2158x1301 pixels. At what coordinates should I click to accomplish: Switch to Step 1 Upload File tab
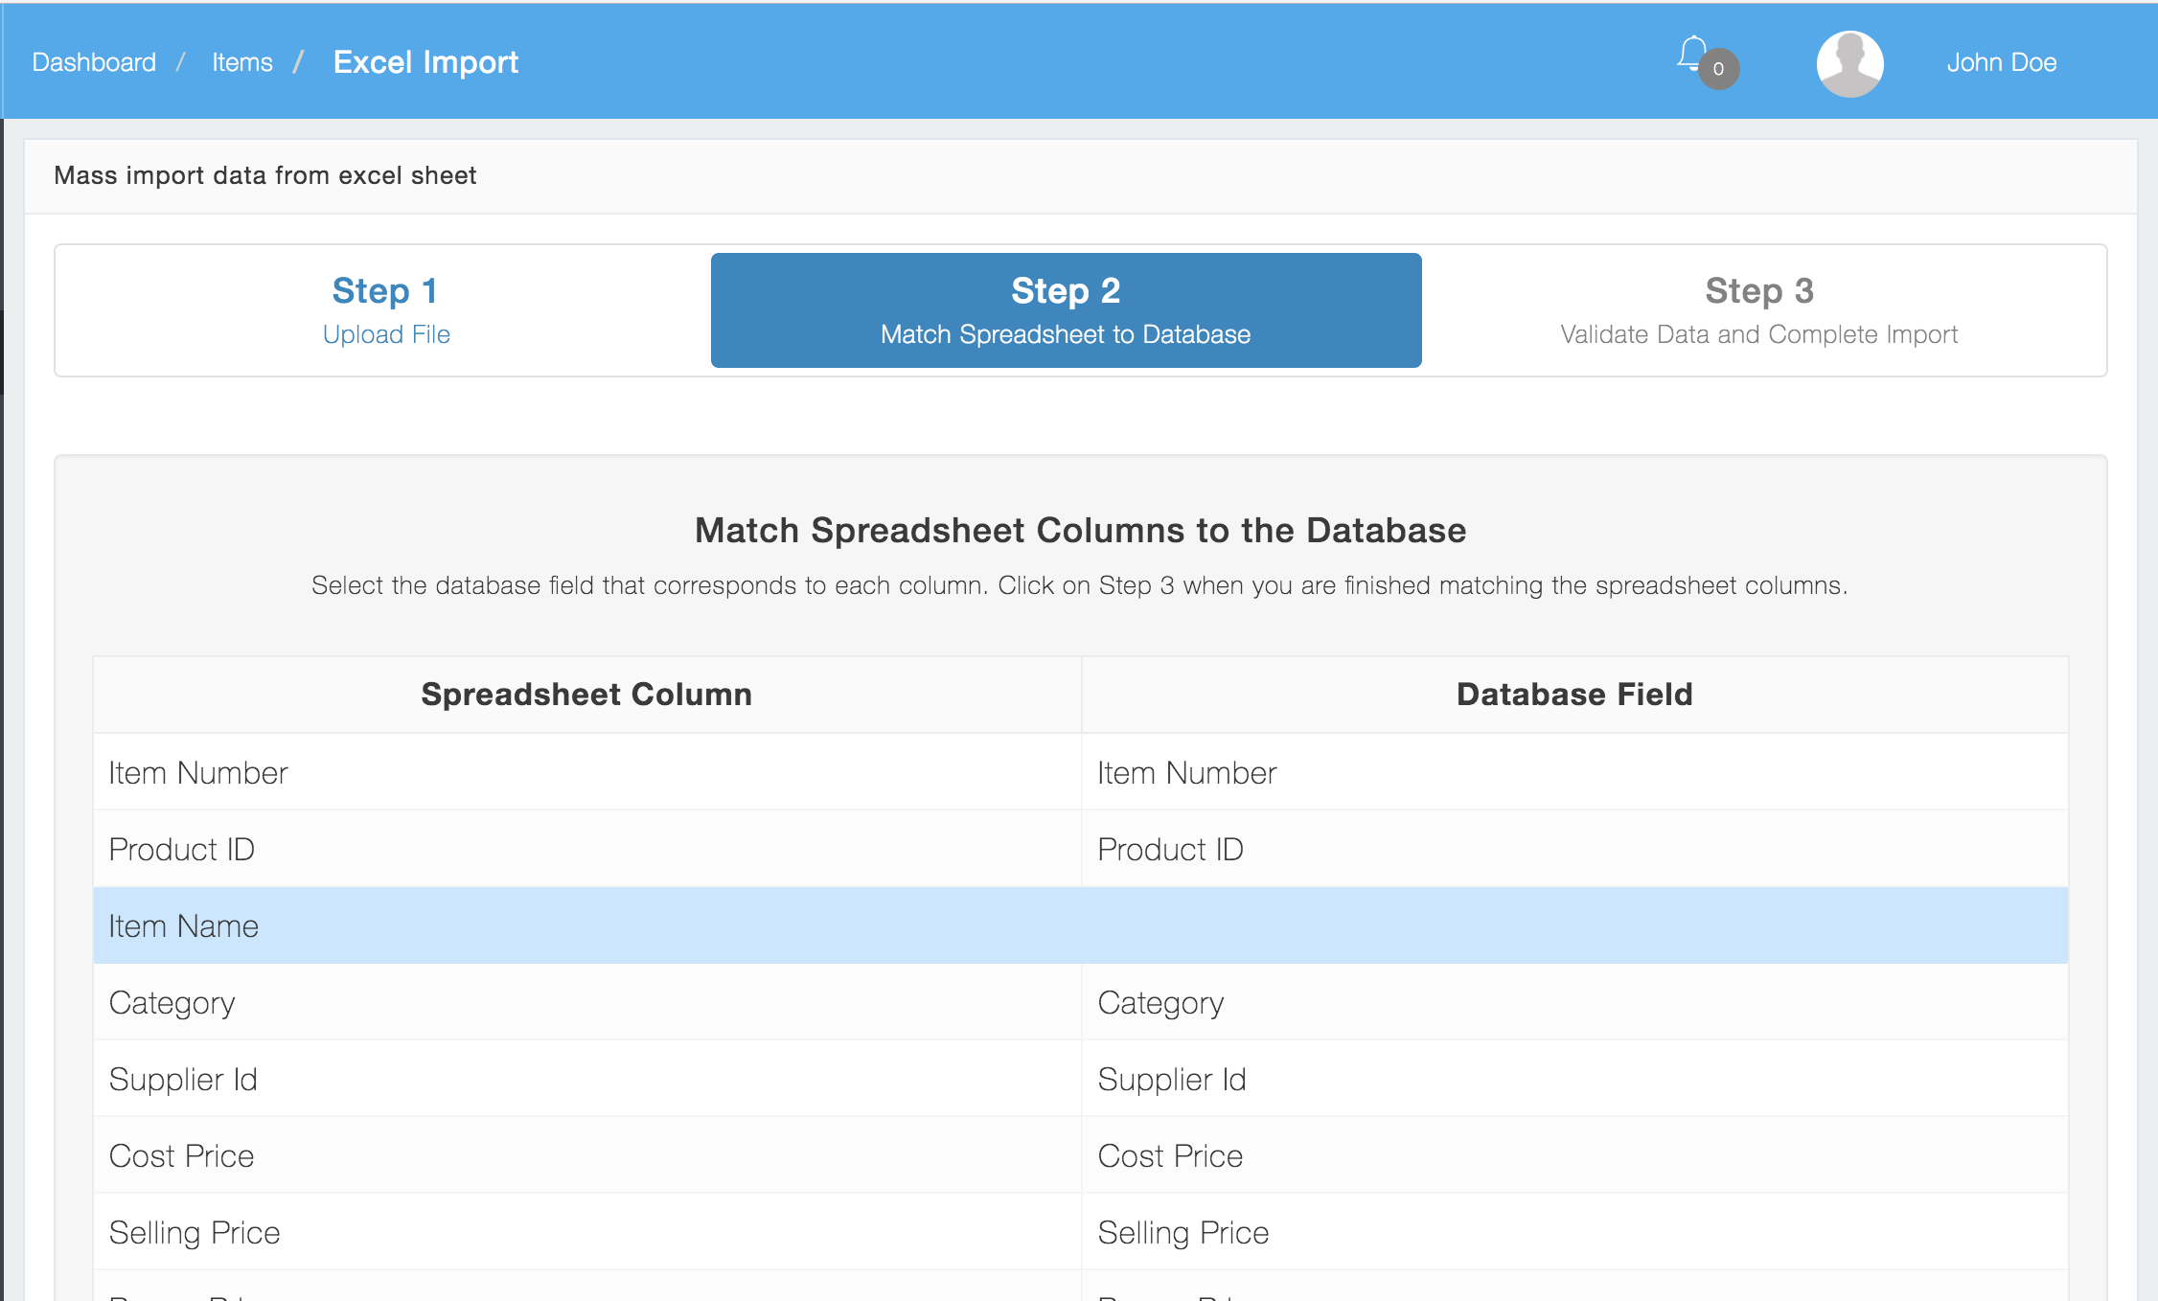click(386, 309)
